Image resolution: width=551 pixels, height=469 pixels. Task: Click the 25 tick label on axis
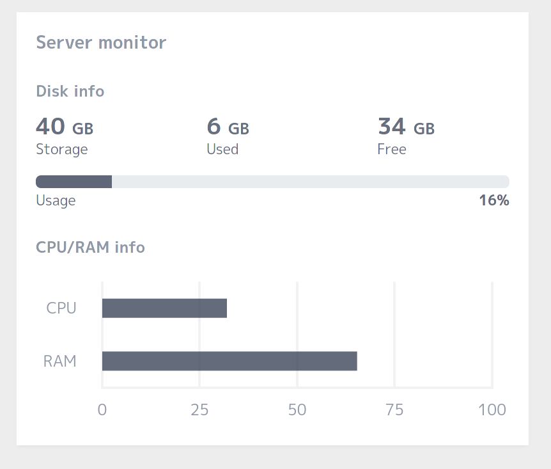coord(199,410)
